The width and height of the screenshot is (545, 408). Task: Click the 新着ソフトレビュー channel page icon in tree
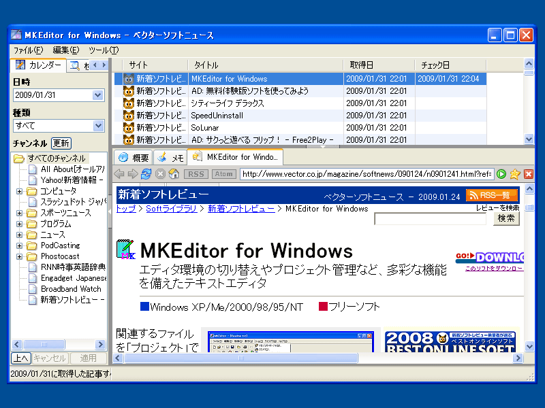[33, 300]
